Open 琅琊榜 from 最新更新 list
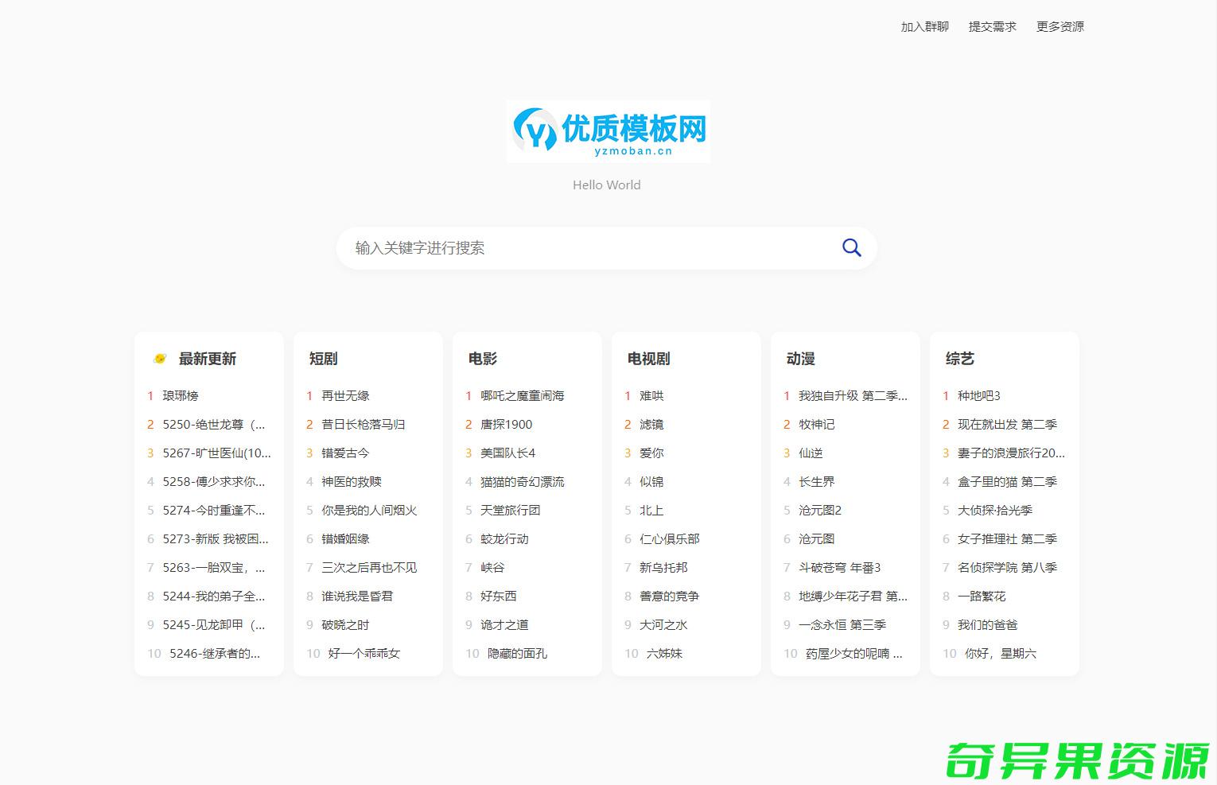This screenshot has height=785, width=1217. click(x=180, y=395)
